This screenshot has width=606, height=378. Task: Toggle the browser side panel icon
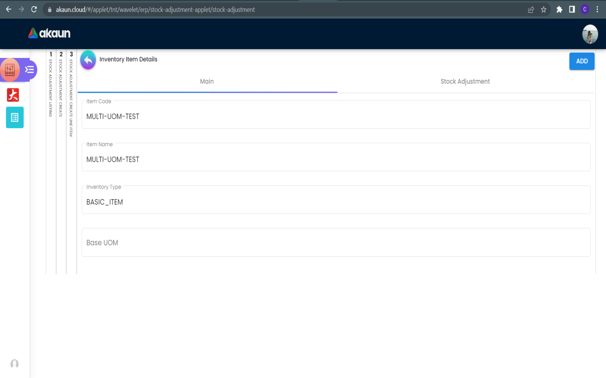572,9
